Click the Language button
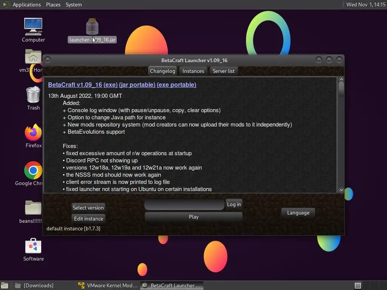This screenshot has height=290, width=387. point(298,213)
